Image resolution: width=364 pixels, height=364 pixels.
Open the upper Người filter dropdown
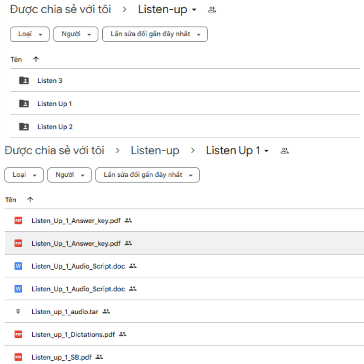(x=76, y=34)
